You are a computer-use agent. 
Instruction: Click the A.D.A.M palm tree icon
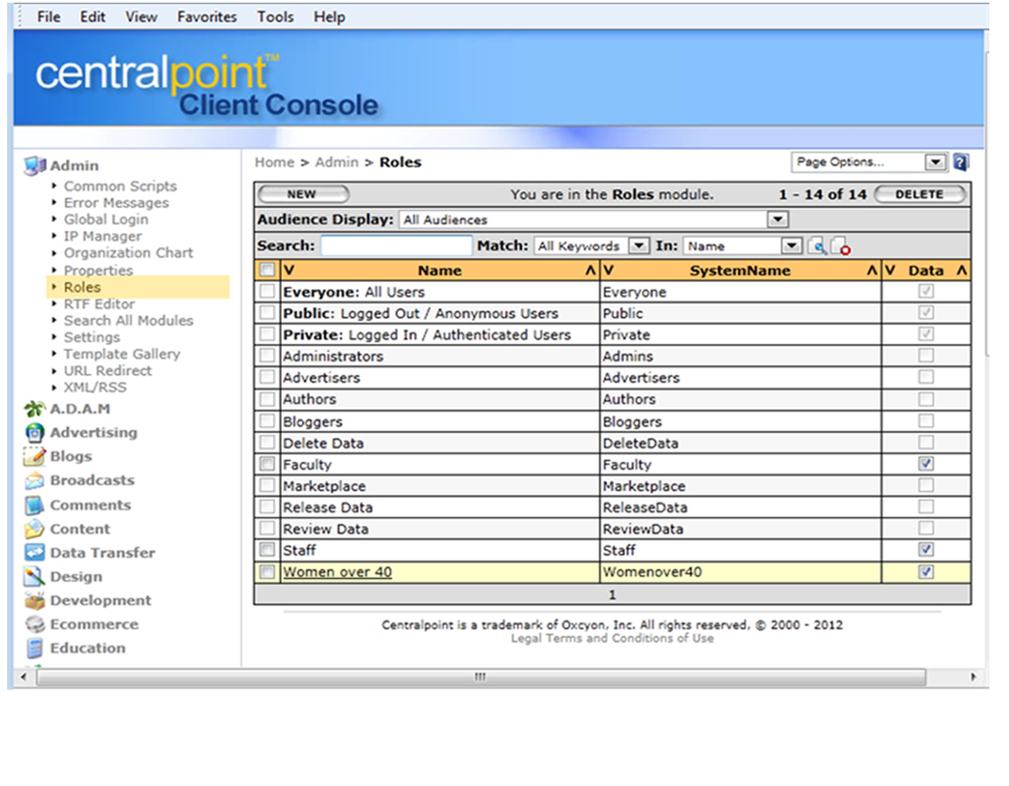coord(34,409)
